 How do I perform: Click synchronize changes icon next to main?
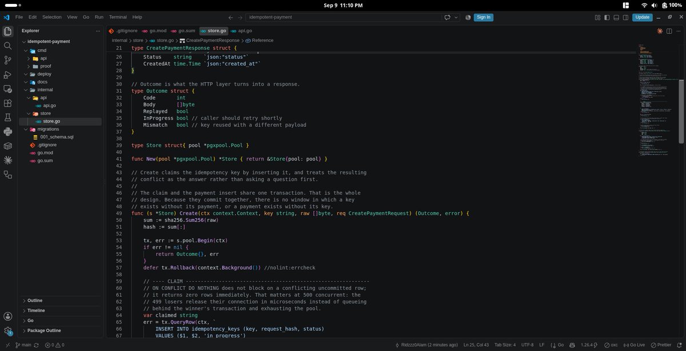click(x=37, y=345)
